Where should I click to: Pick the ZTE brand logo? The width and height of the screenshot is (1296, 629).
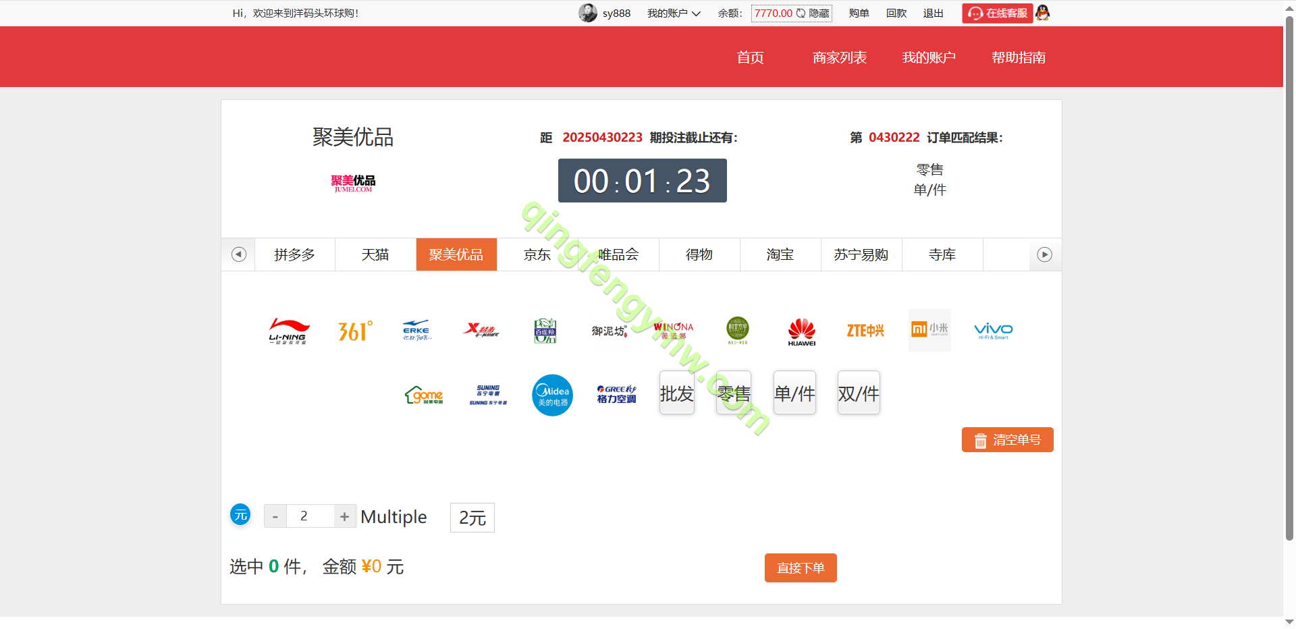pyautogui.click(x=865, y=331)
